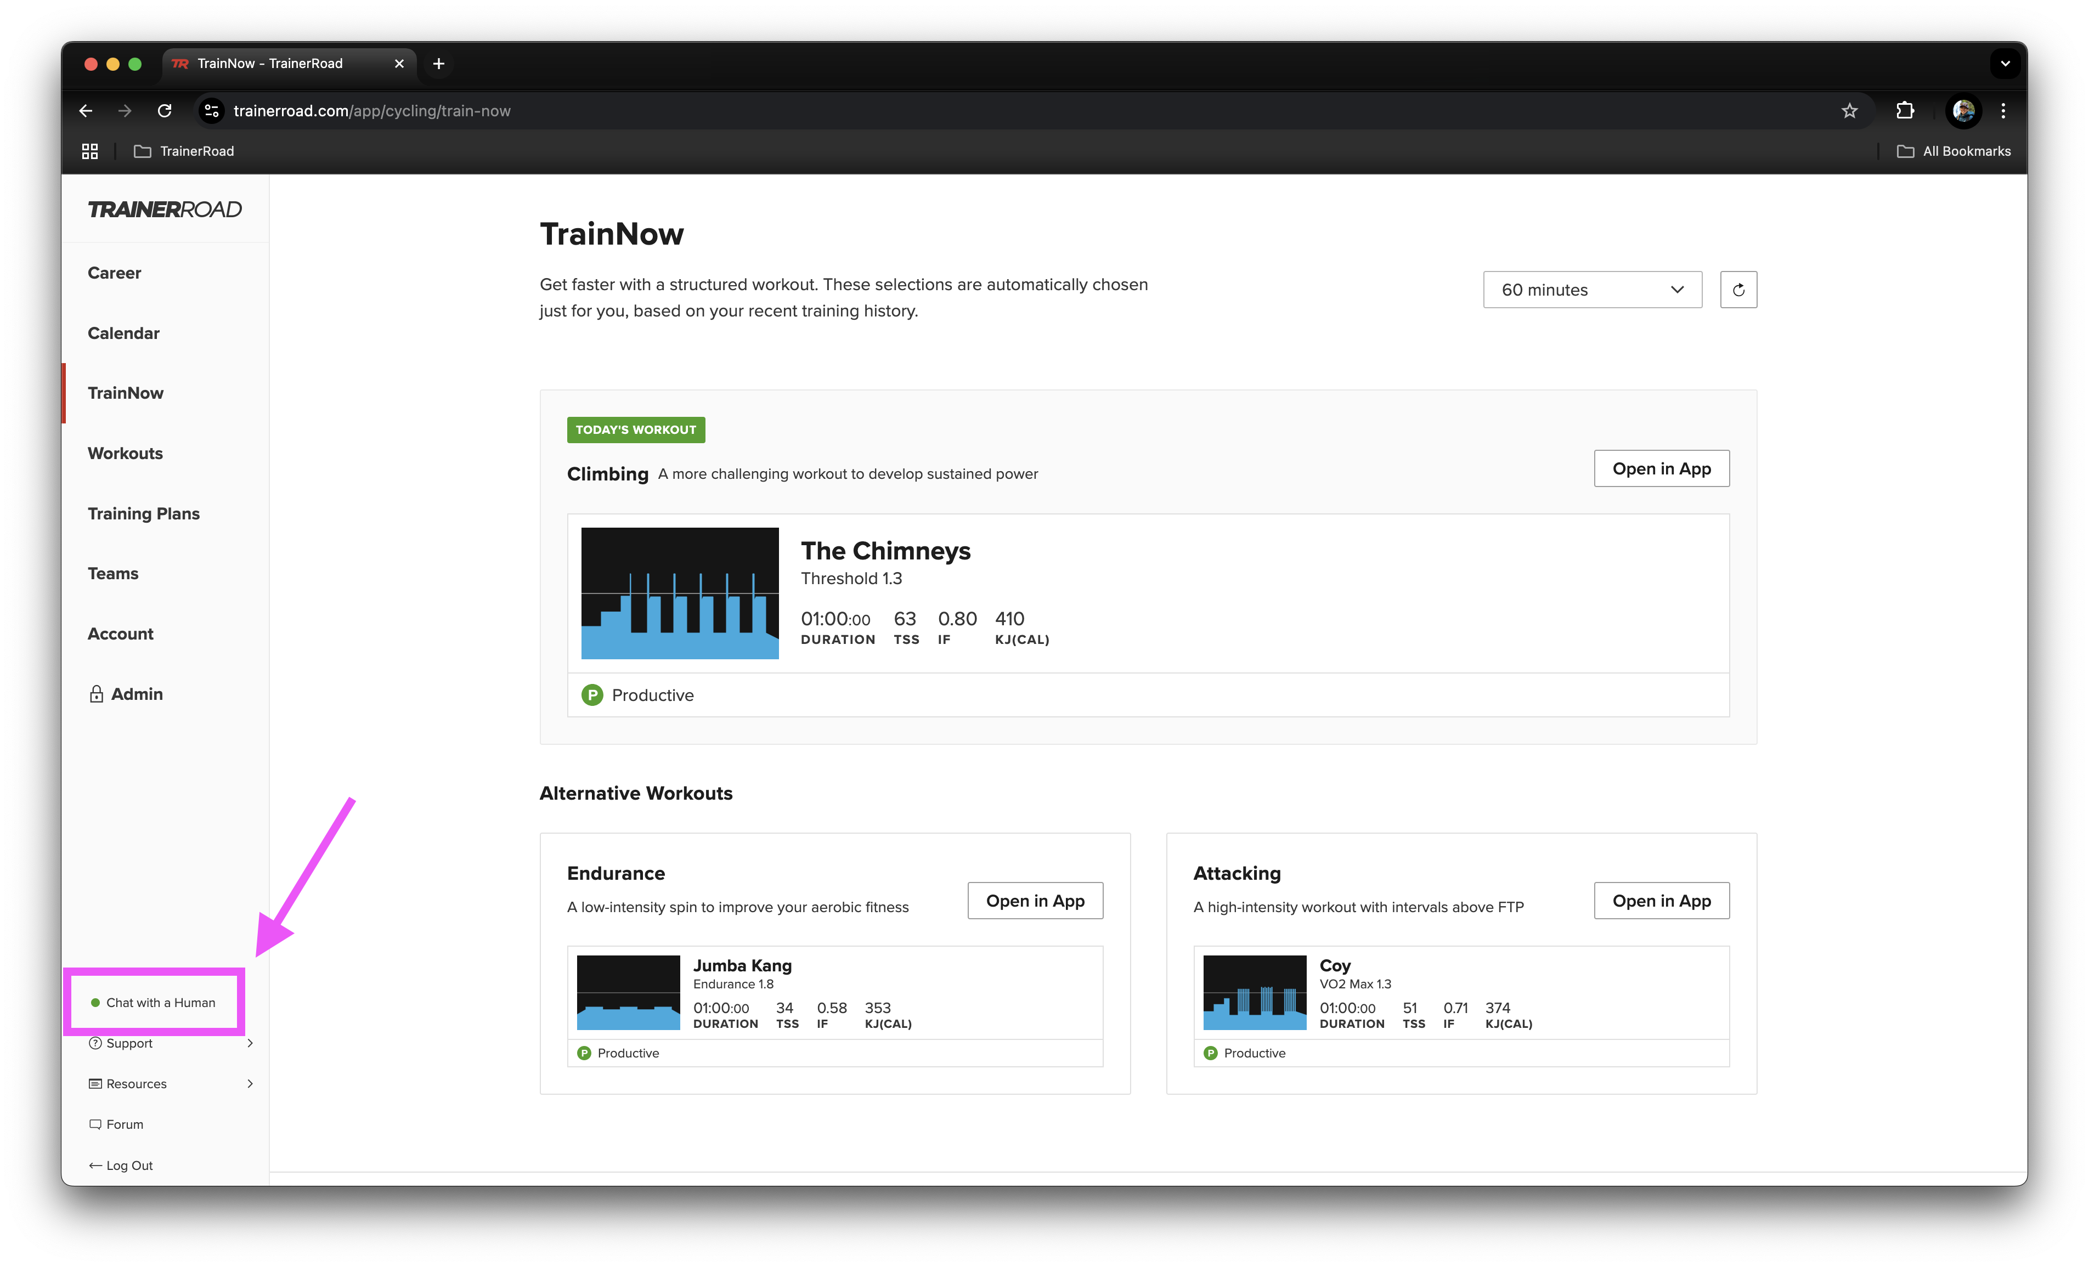This screenshot has height=1267, width=2089.
Task: Navigate to Workouts
Action: click(126, 454)
